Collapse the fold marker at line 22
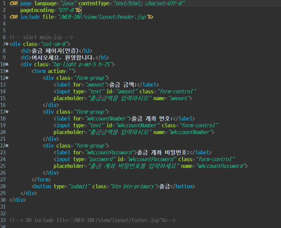Screen dimensions: 281x228 coord(7,145)
